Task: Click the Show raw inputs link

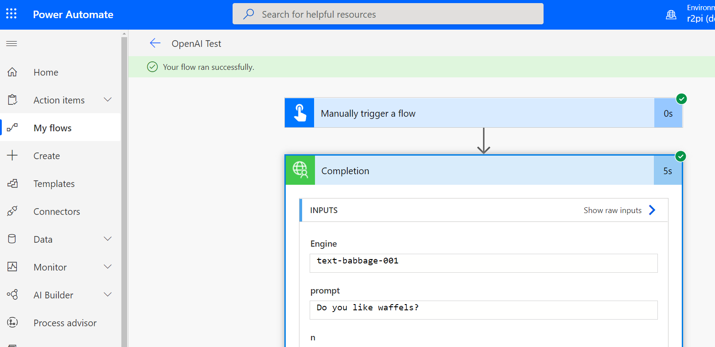Action: click(x=613, y=210)
